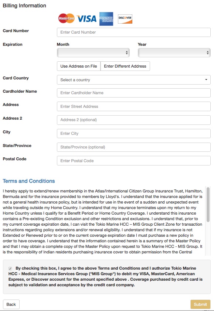The width and height of the screenshot is (214, 311).
Task: Submit the billing form
Action: click(200, 304)
